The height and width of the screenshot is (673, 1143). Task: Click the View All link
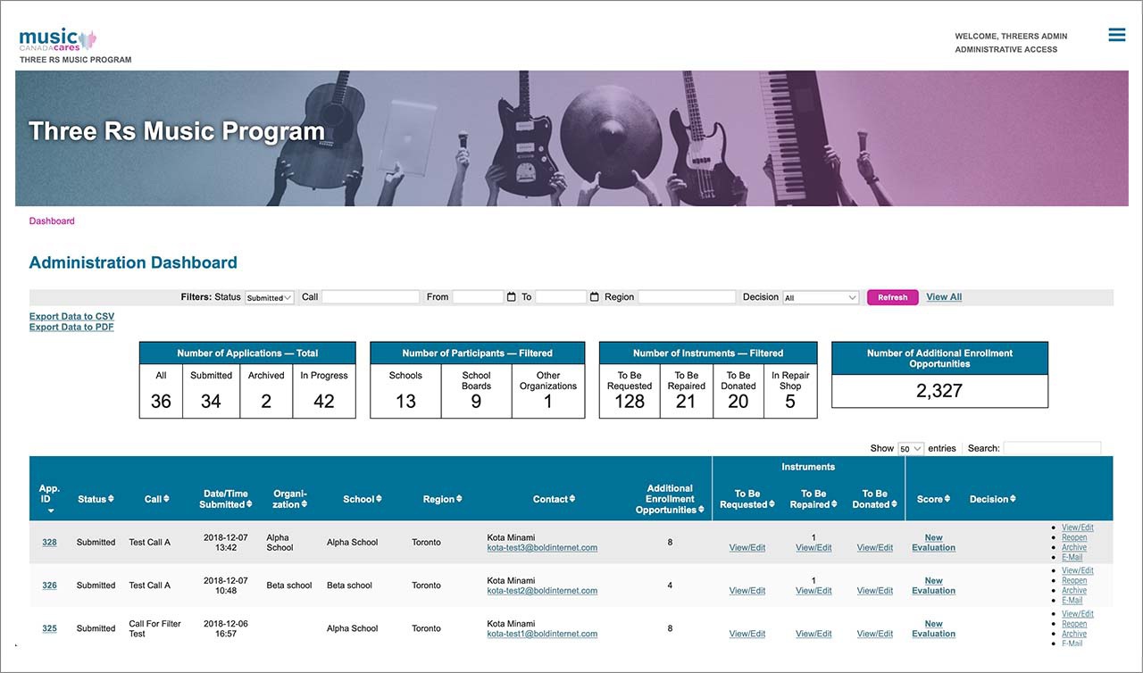click(943, 296)
